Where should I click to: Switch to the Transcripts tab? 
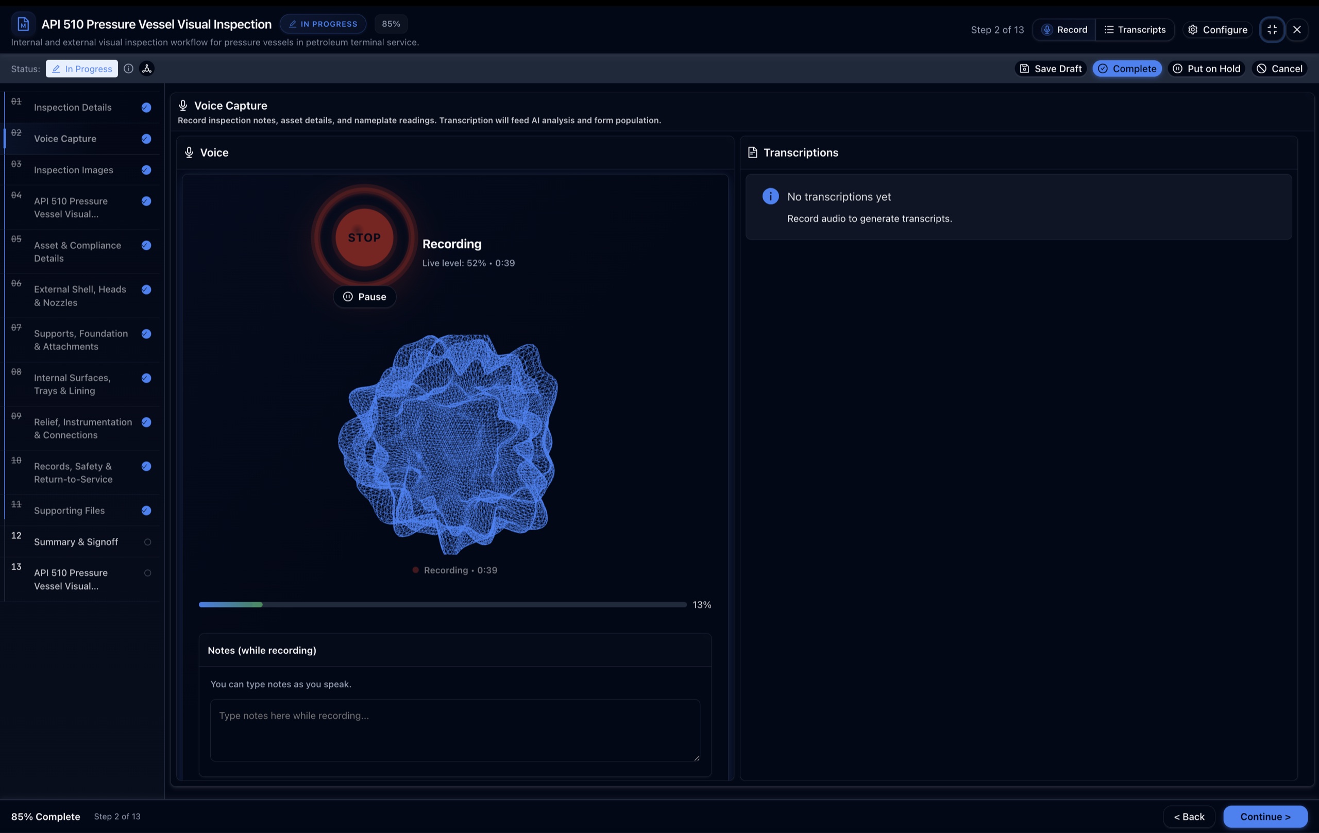pos(1135,29)
